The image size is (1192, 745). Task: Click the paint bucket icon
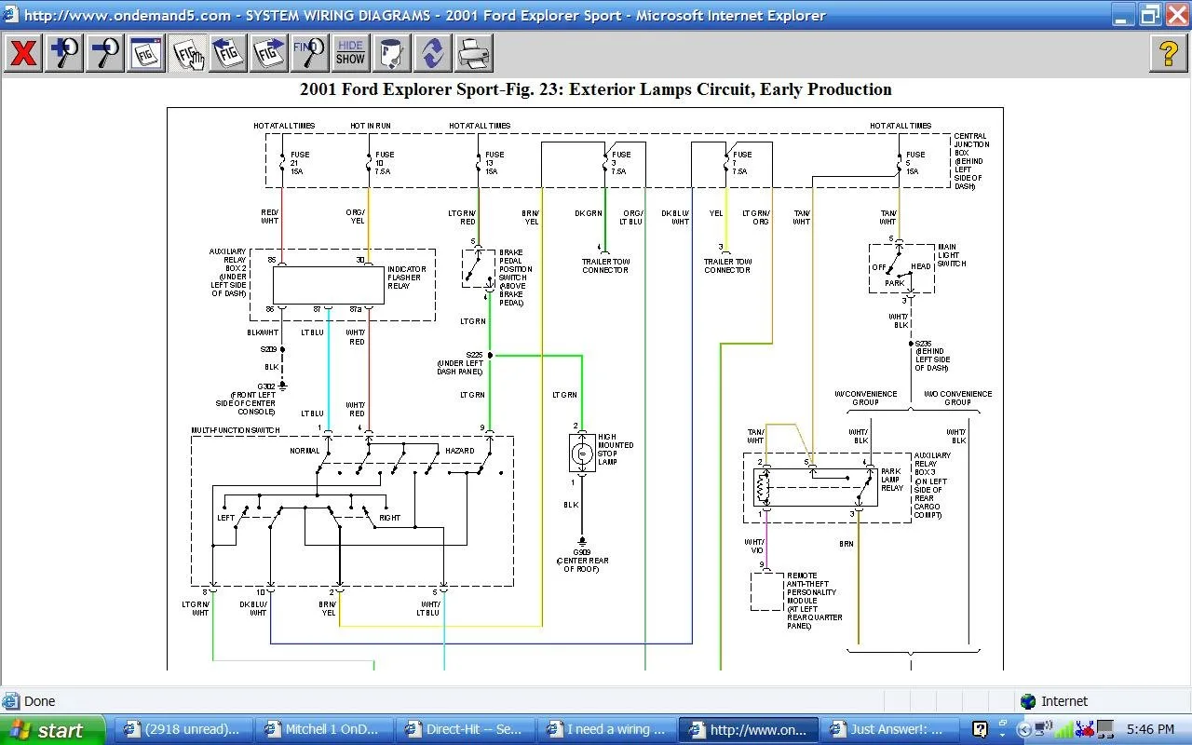(x=392, y=53)
